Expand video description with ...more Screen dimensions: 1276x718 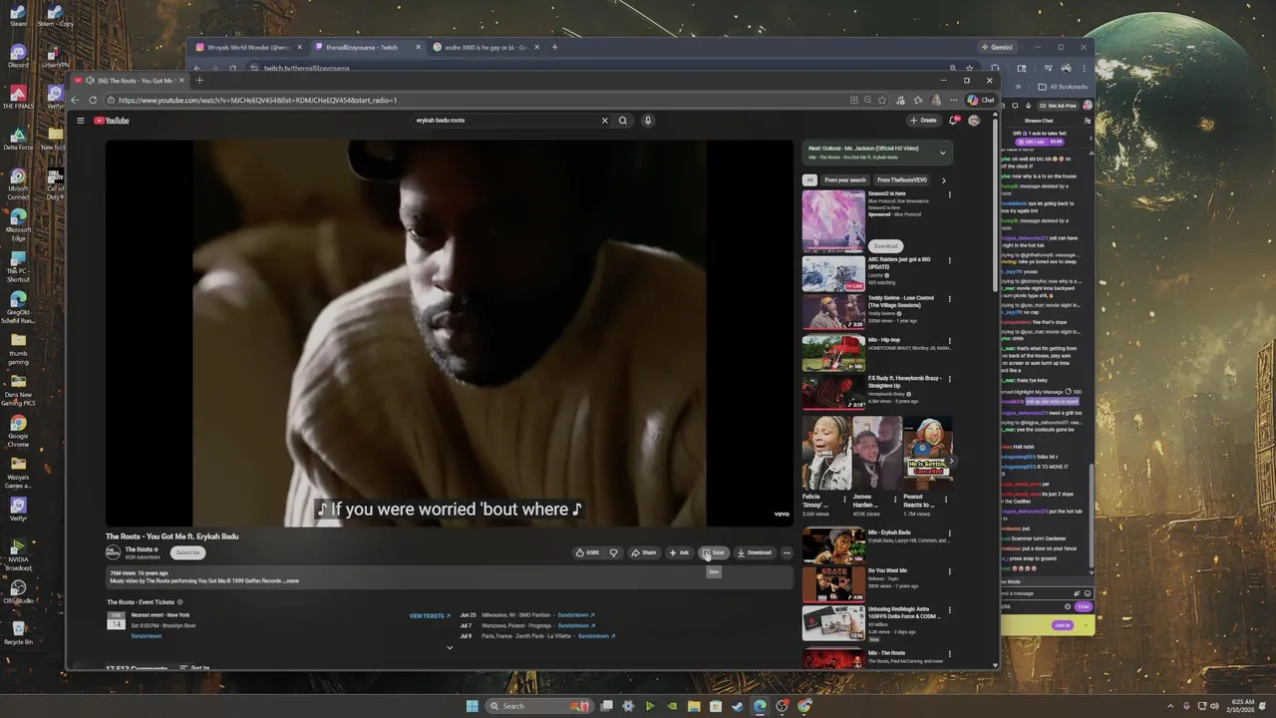pyautogui.click(x=292, y=580)
